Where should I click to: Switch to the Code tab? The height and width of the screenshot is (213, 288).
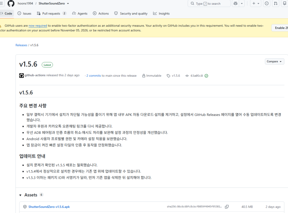6,13
